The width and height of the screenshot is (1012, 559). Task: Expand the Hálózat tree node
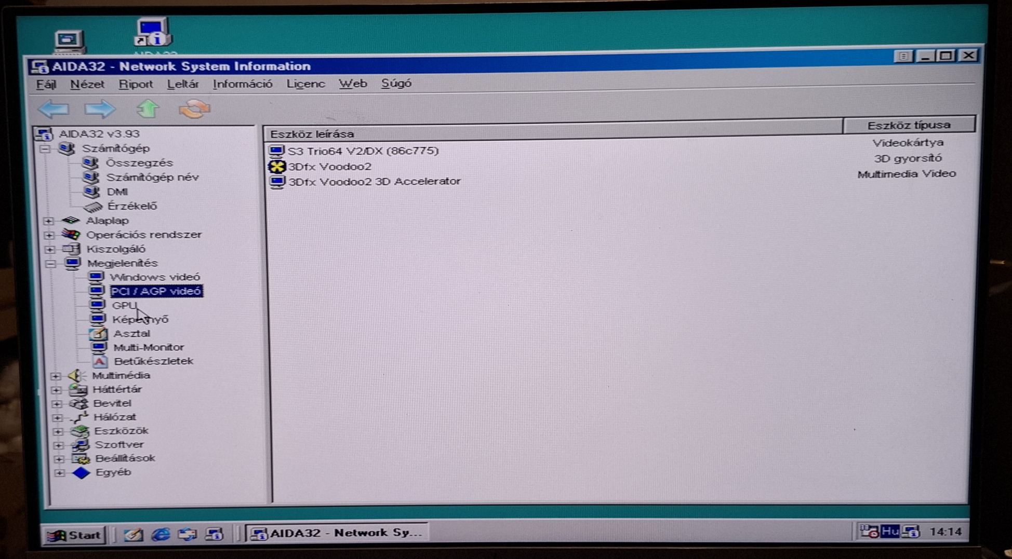[58, 418]
